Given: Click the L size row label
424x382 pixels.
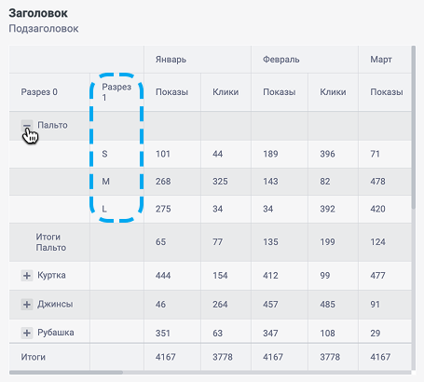Looking at the screenshot, I should 104,209.
